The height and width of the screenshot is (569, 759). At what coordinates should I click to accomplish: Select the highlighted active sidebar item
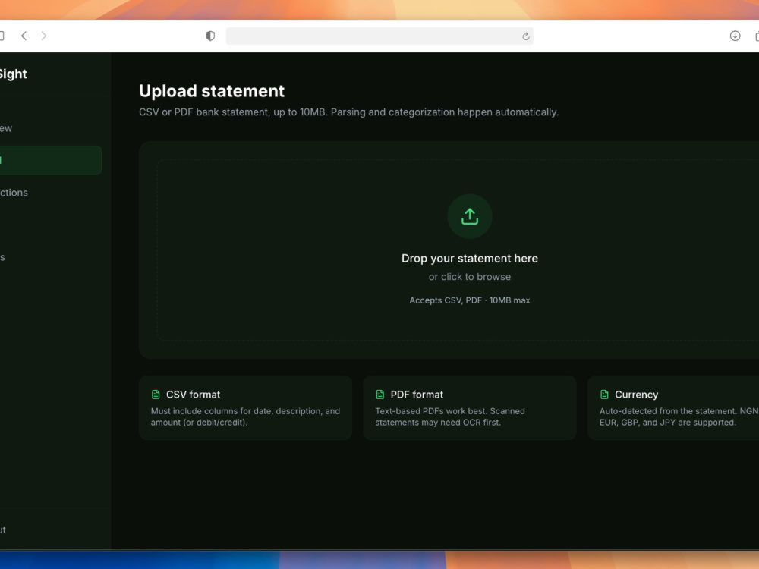point(50,160)
